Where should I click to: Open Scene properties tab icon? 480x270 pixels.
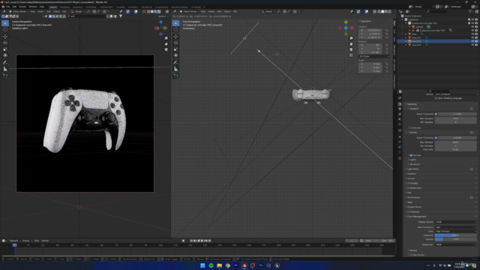[x=400, y=119]
